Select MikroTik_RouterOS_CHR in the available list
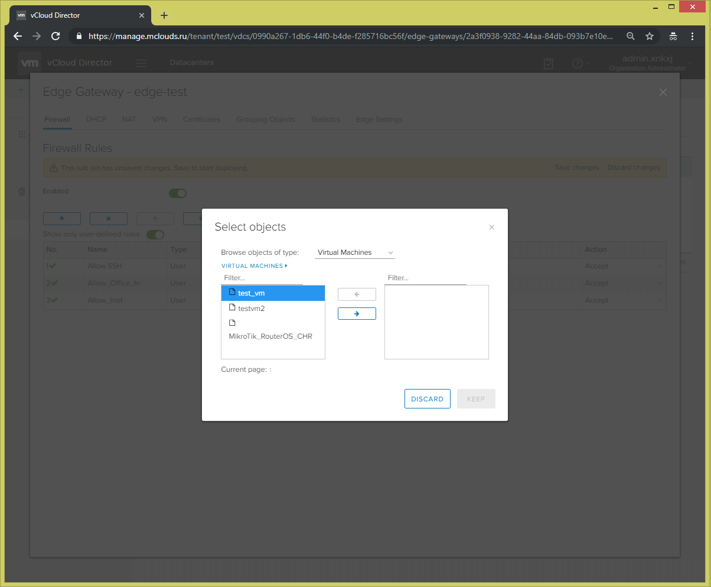Screen dimensions: 711x587 point(273,330)
